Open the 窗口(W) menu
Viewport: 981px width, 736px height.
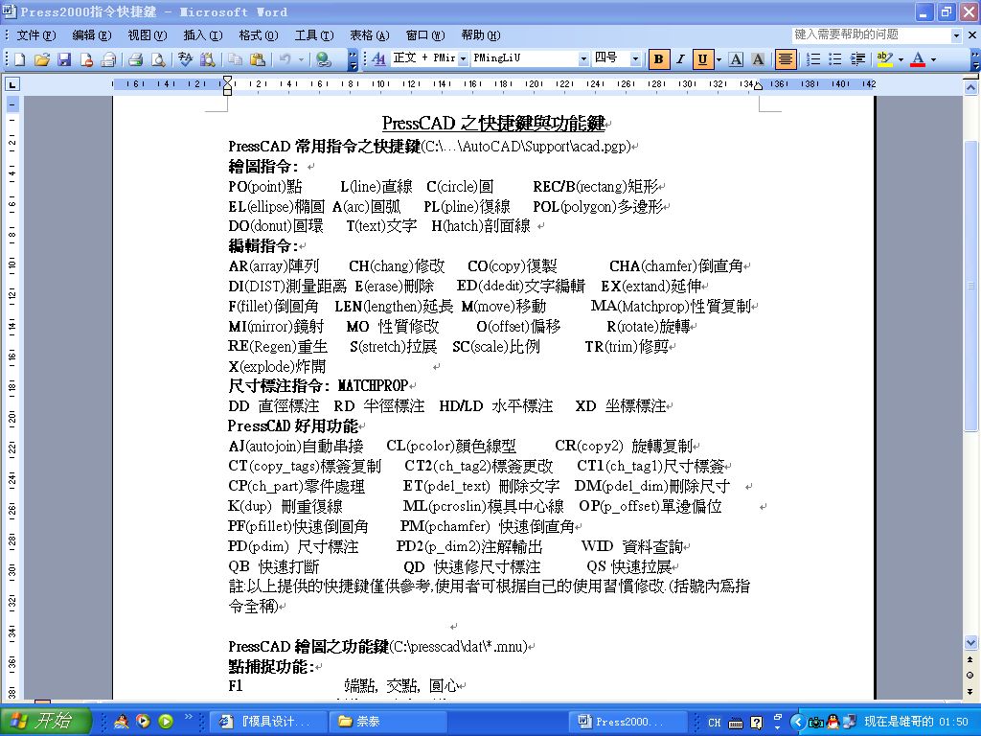[424, 35]
